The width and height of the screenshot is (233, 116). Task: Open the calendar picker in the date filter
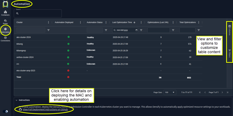point(136,30)
